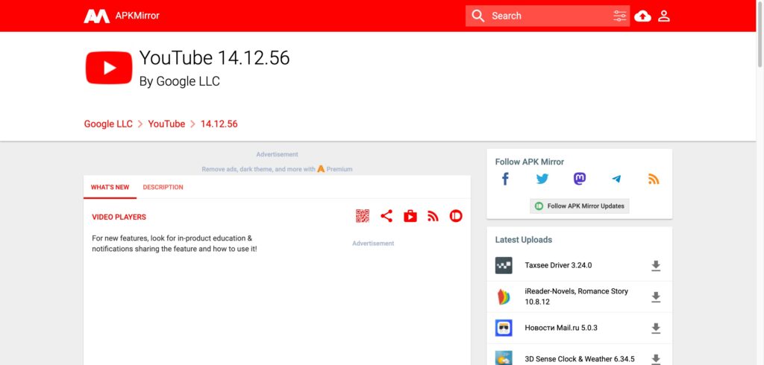Viewport: 764px width, 365px height.
Task: Click the Pushbullet channel icon
Action: tap(456, 215)
